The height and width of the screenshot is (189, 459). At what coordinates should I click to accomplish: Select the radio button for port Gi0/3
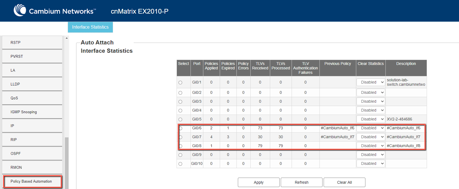tap(180, 102)
